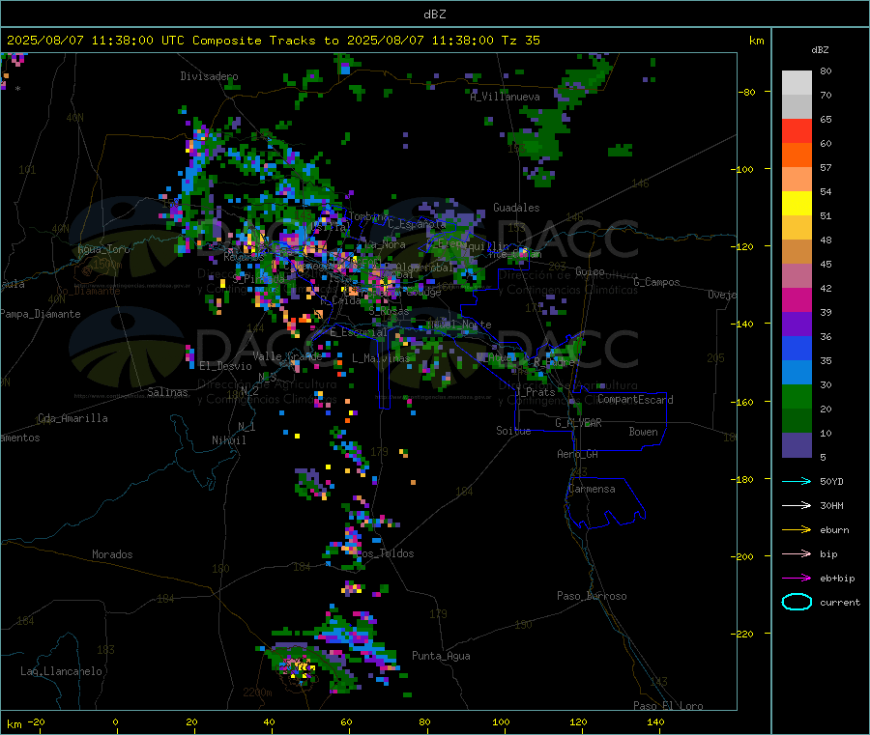
Task: Click the 30HM white arrow legend icon
Action: (797, 505)
